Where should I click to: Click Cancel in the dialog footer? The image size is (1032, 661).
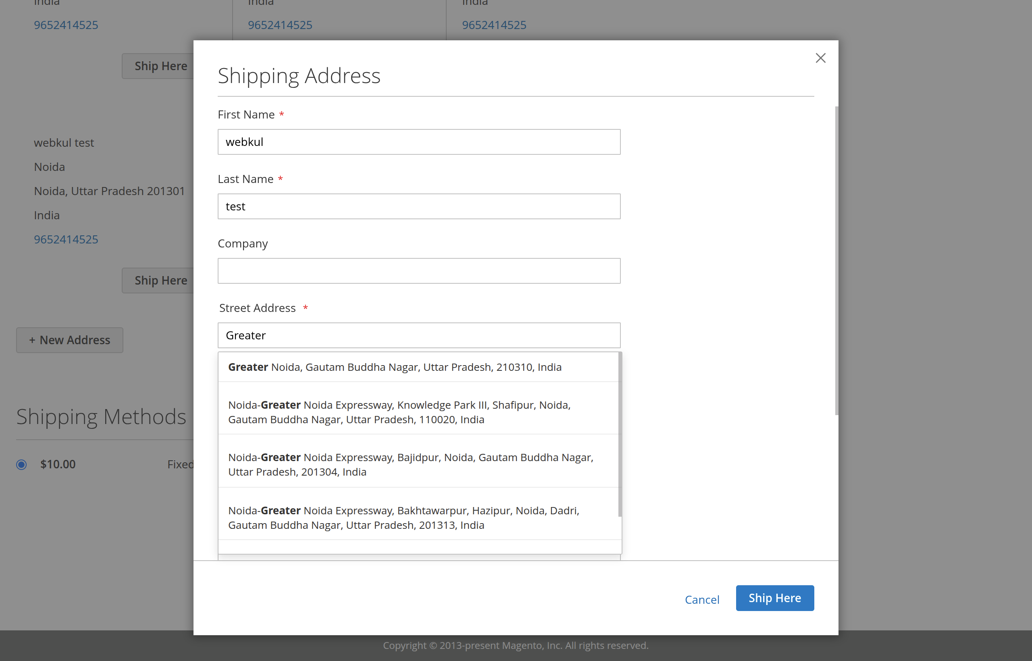point(702,600)
